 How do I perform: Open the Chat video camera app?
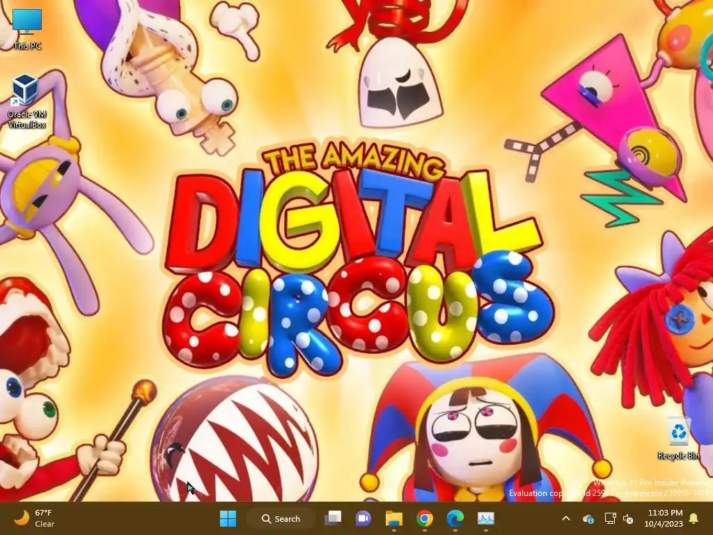(363, 518)
